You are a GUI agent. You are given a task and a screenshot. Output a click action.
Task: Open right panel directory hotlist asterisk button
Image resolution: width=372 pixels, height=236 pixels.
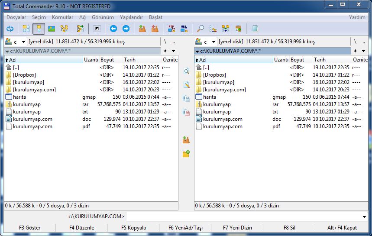coord(355,51)
